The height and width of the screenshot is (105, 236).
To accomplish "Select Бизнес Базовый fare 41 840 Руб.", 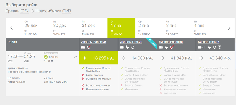I will pyautogui.click(x=176, y=58).
